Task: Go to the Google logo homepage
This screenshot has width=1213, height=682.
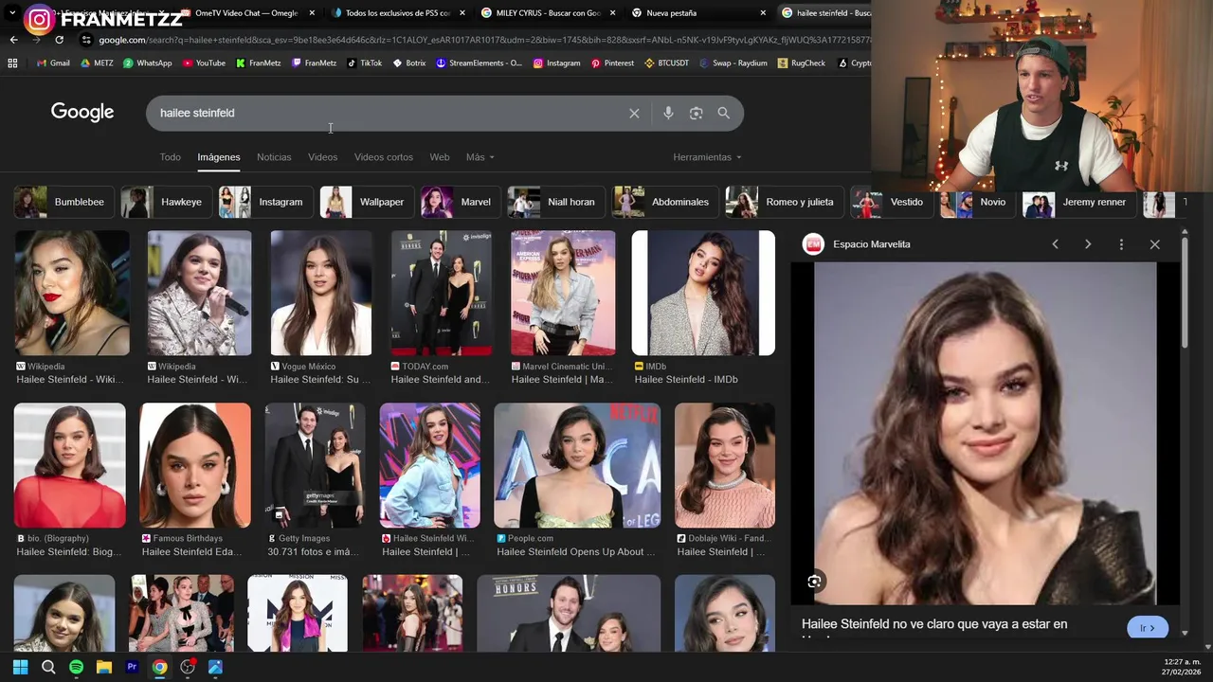Action: 82,113
